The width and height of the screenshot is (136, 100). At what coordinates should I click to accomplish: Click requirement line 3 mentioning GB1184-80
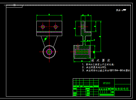click(106, 70)
